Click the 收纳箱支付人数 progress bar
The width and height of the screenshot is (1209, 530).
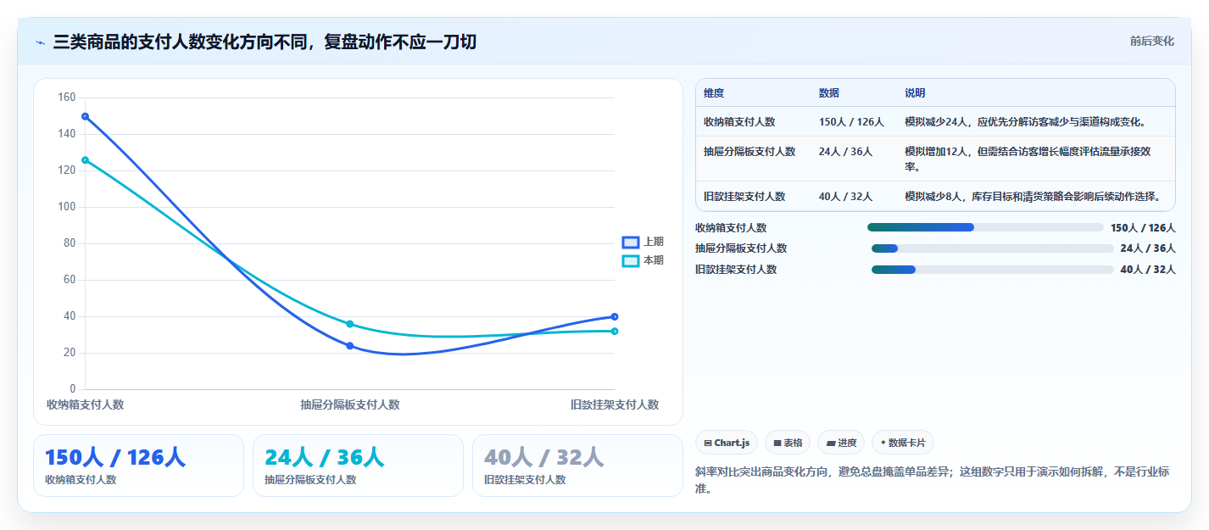[985, 227]
